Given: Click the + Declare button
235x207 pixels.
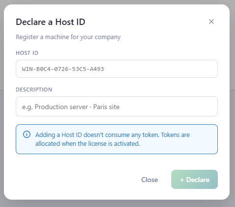Looking at the screenshot, I should (194, 180).
